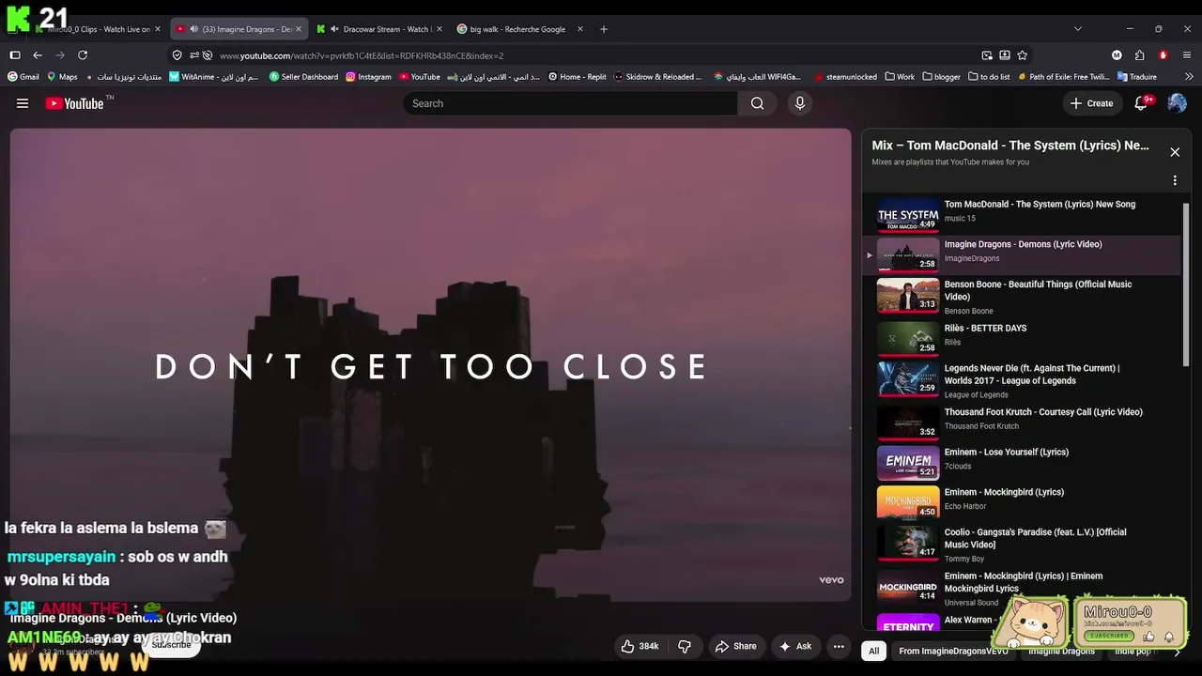Open more actions menu below the video

click(839, 646)
